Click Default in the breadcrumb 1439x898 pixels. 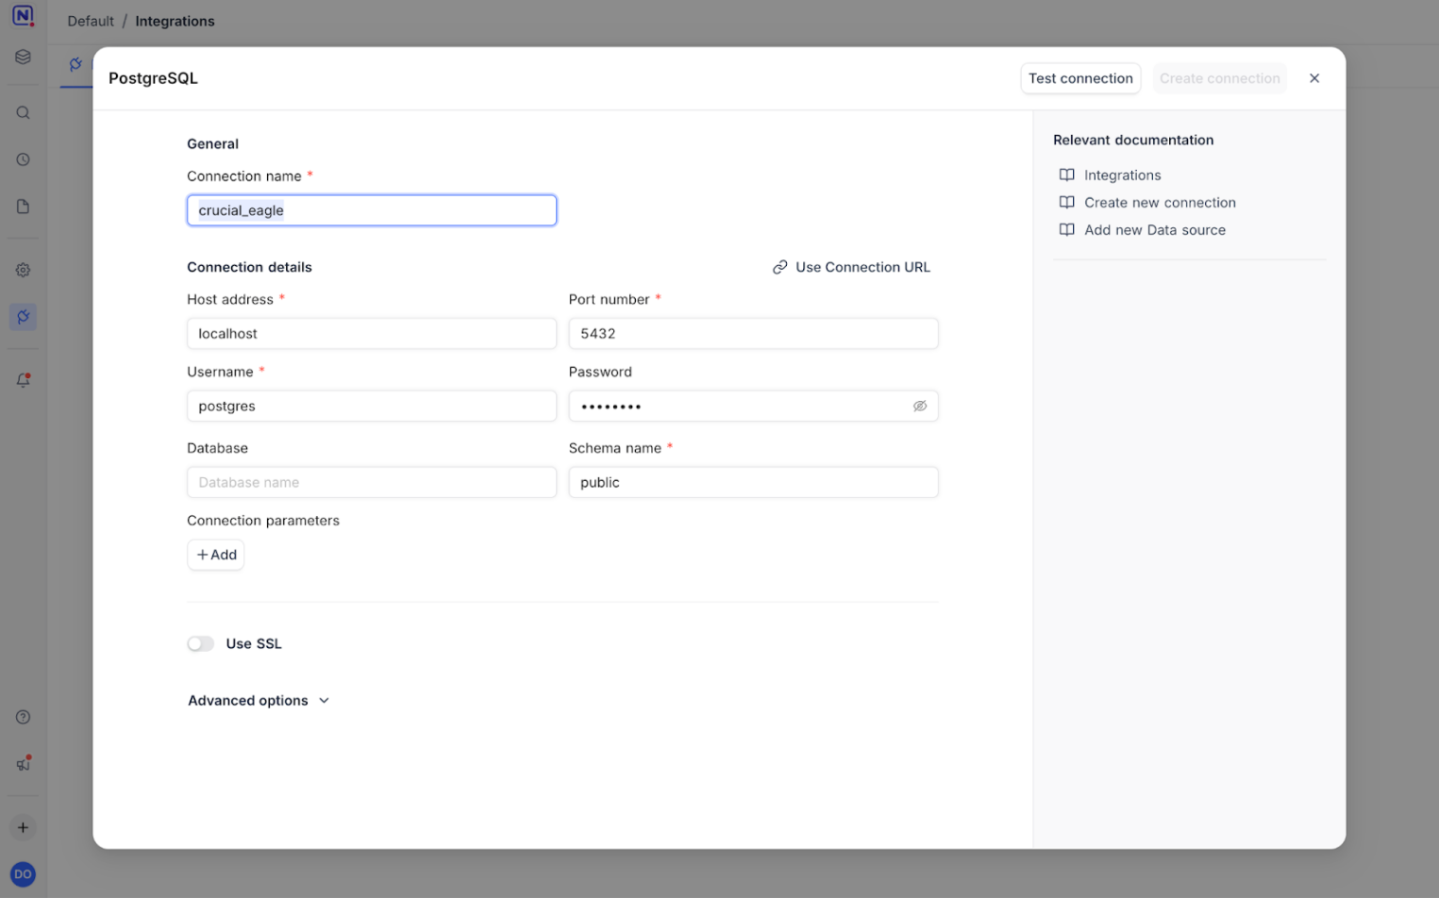pos(91,21)
